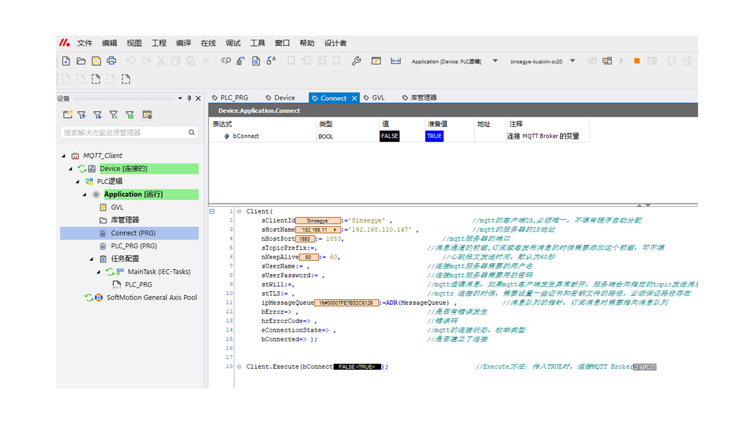
Task: Switch to the 库管理器 tab
Action: 419,98
